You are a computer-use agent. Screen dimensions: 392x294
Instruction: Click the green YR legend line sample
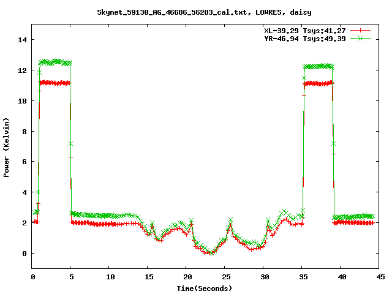tap(360, 38)
